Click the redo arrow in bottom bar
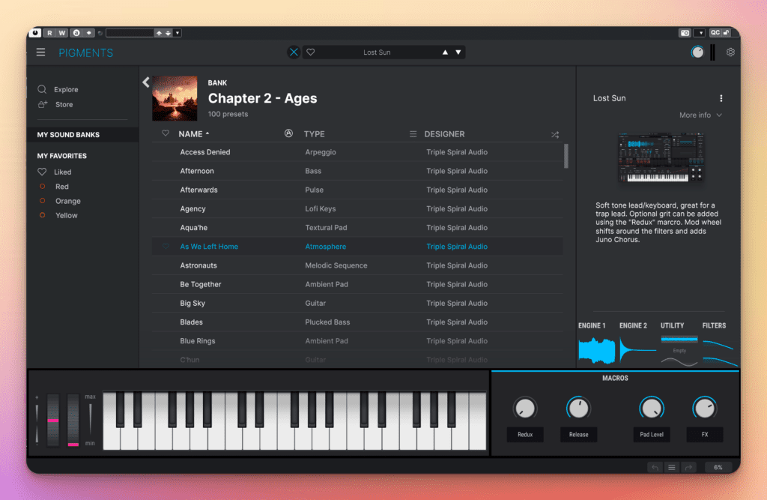767x500 pixels. tap(688, 467)
